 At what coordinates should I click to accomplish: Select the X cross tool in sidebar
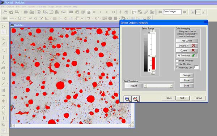click(x=4, y=113)
